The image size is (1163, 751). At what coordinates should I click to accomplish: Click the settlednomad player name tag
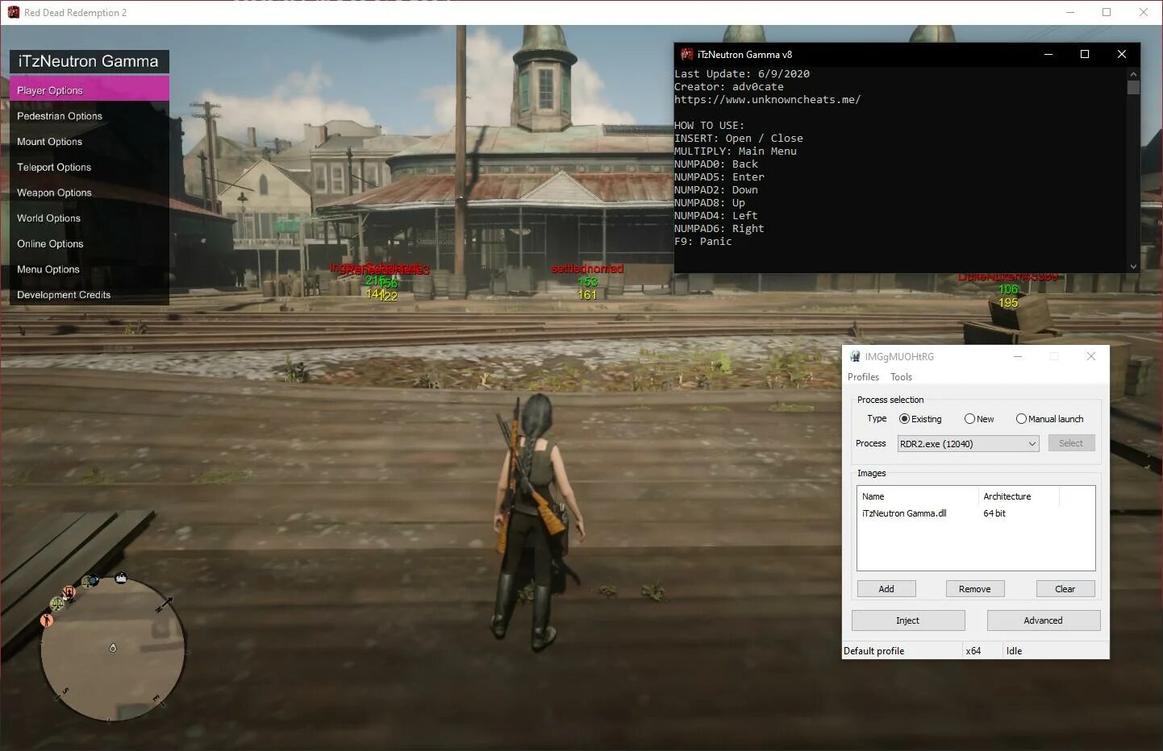(x=587, y=268)
